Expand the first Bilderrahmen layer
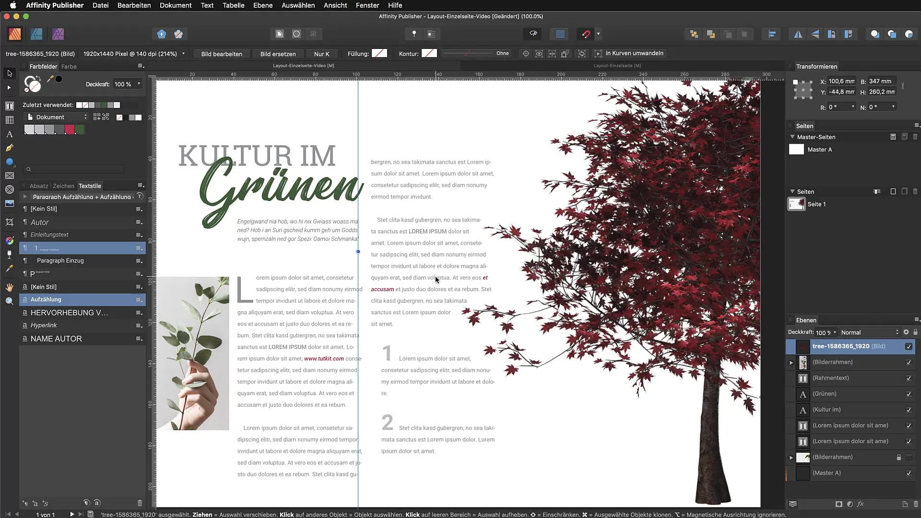921x518 pixels. [x=791, y=363]
